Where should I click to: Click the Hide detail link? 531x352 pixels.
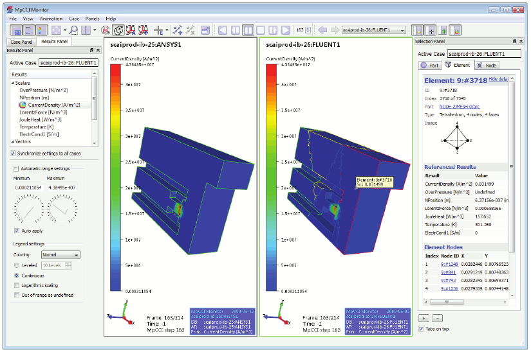point(499,79)
